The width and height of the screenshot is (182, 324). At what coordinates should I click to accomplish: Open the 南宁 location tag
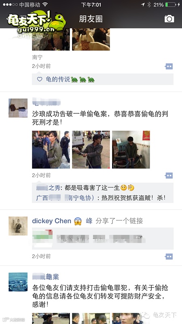tap(37, 57)
